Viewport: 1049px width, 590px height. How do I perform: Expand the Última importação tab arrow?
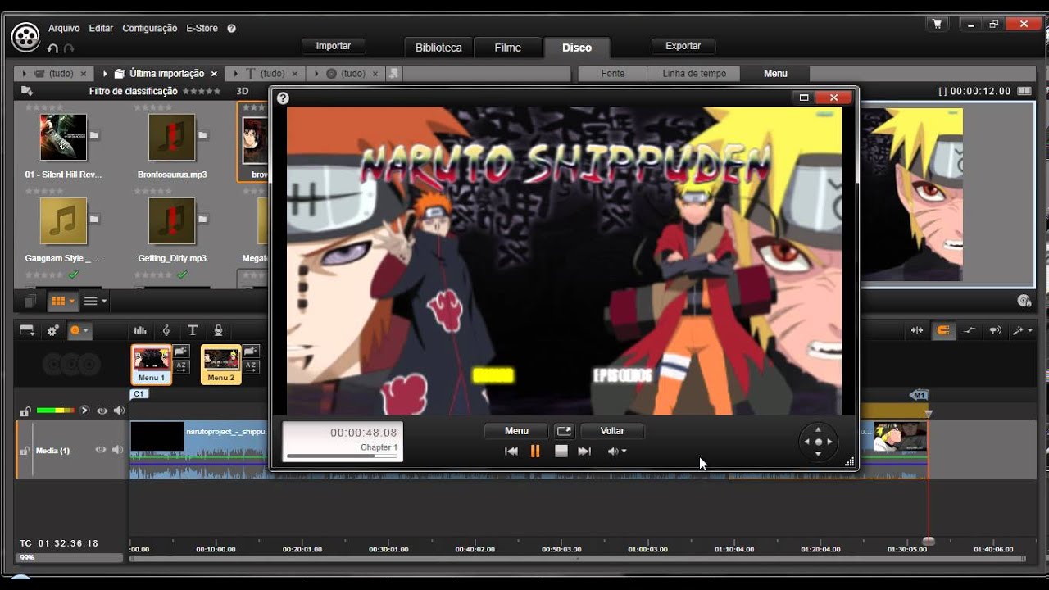coord(106,74)
